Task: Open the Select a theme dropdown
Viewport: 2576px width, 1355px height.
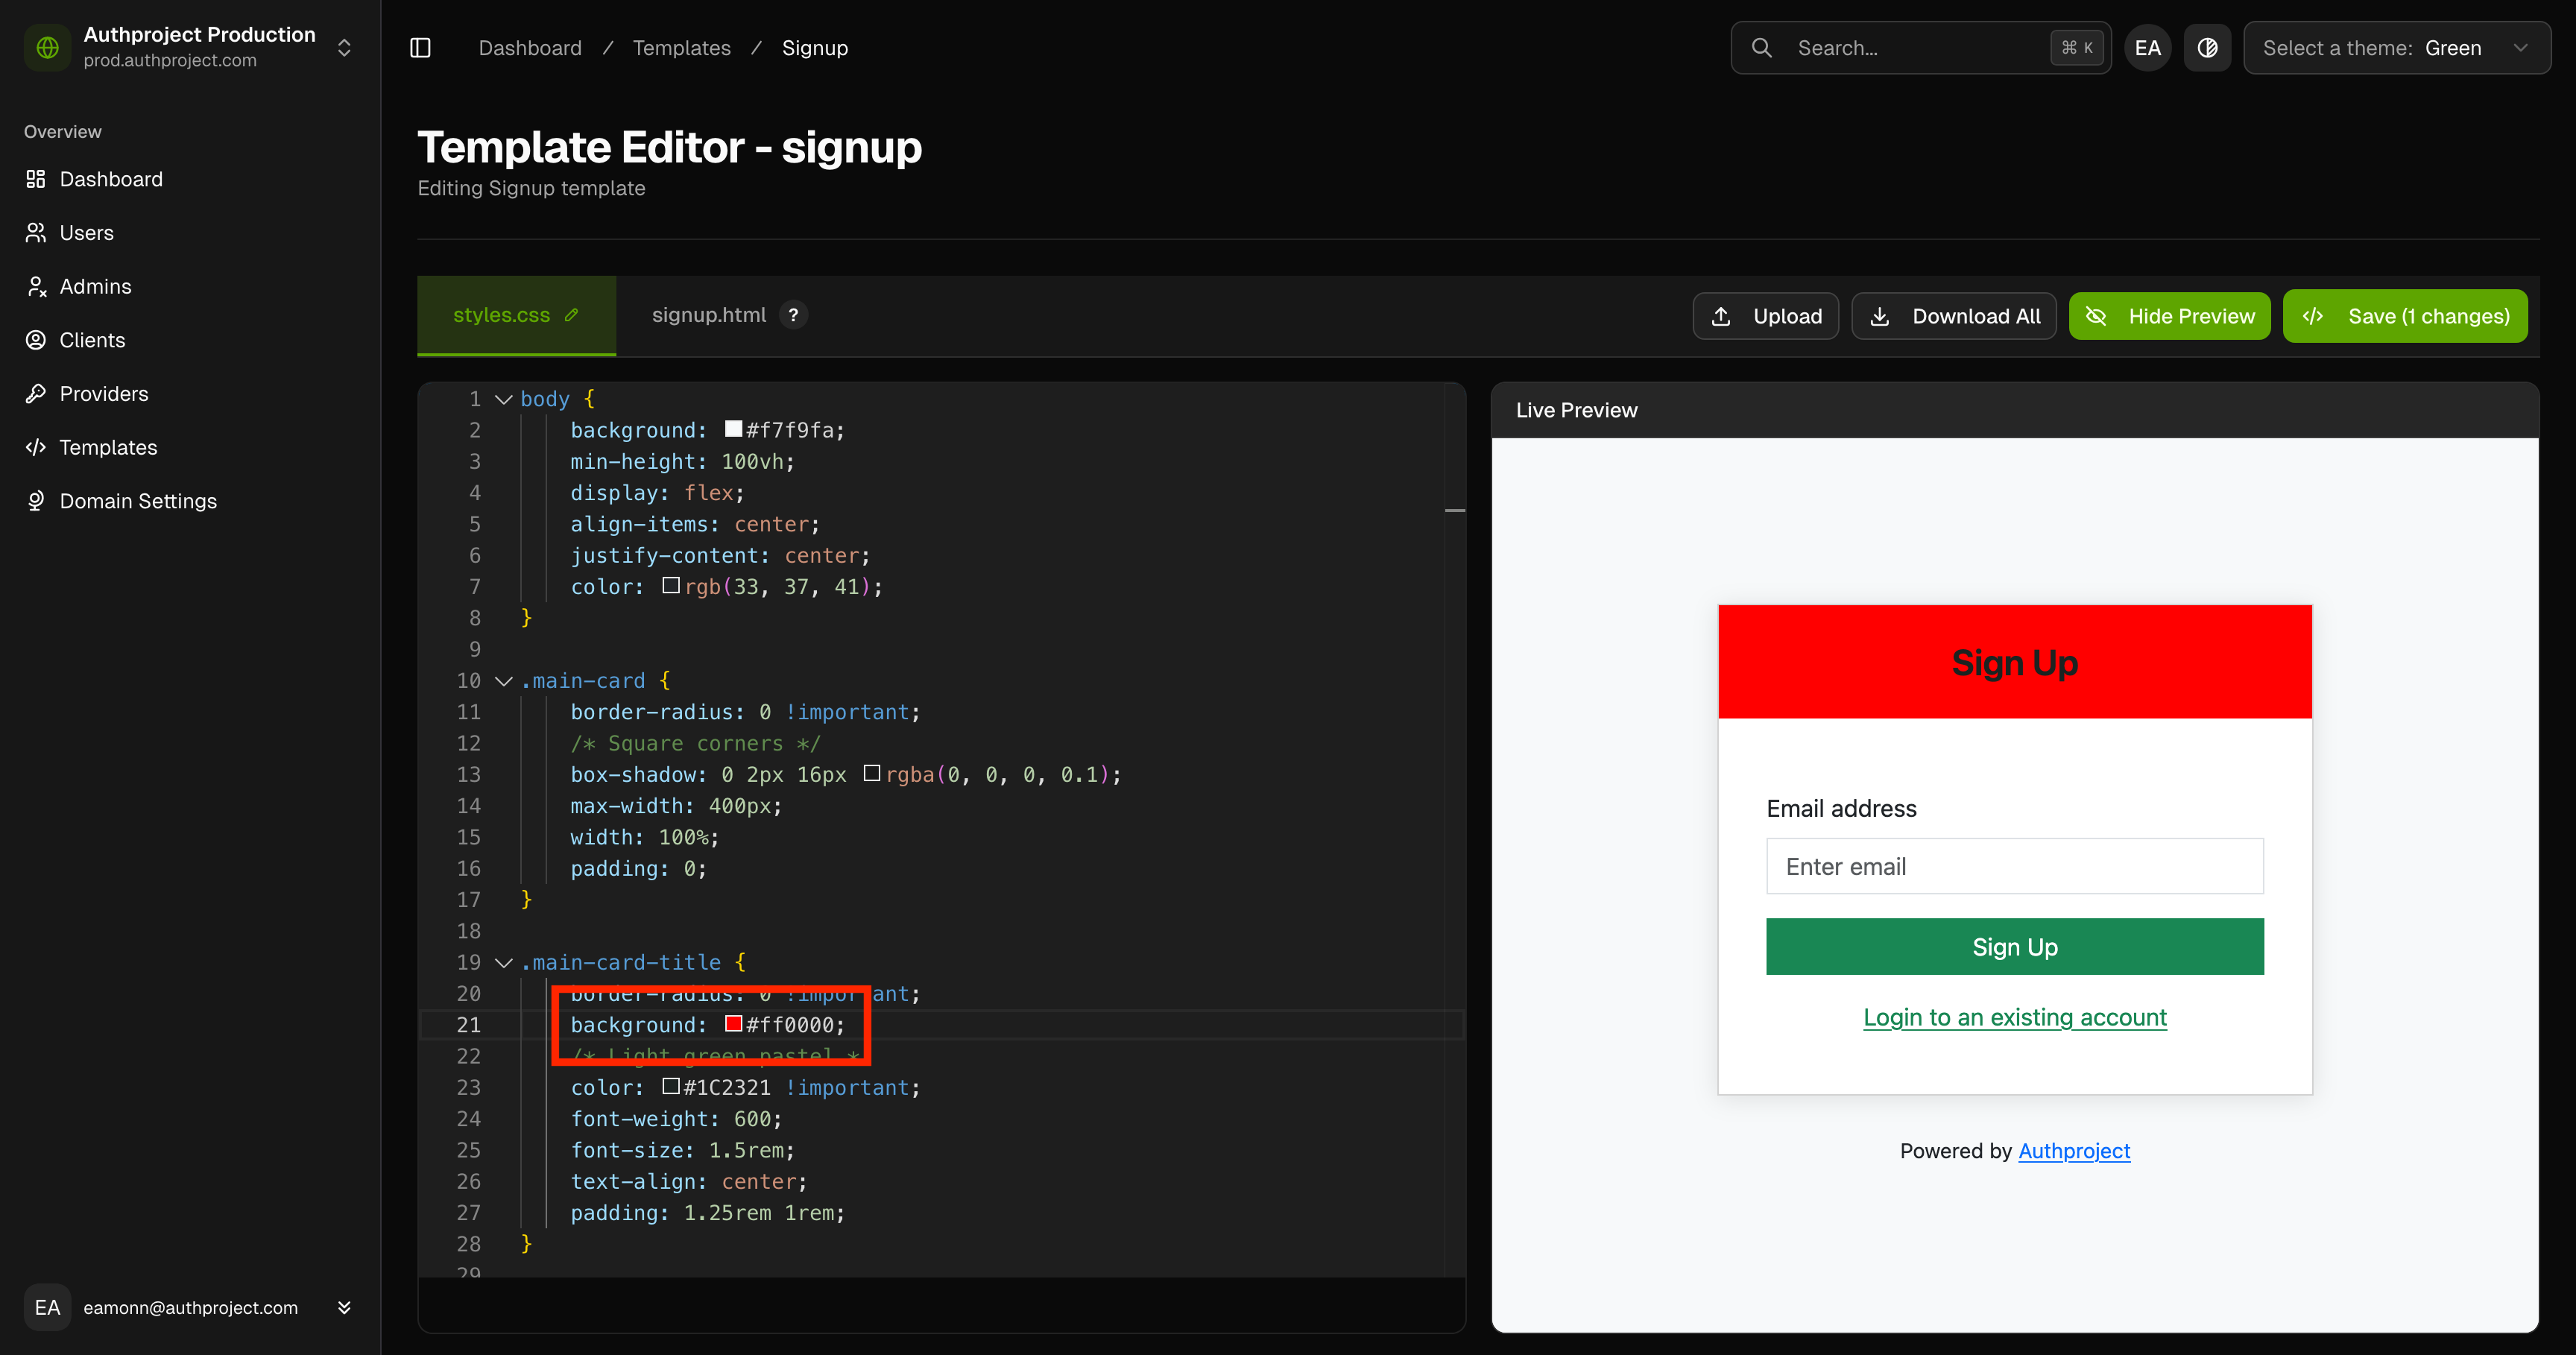Action: coord(2396,48)
